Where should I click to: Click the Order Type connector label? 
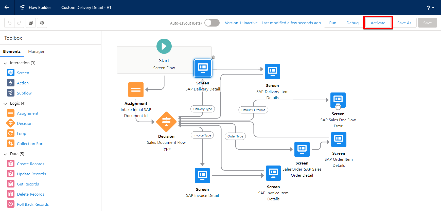point(235,136)
